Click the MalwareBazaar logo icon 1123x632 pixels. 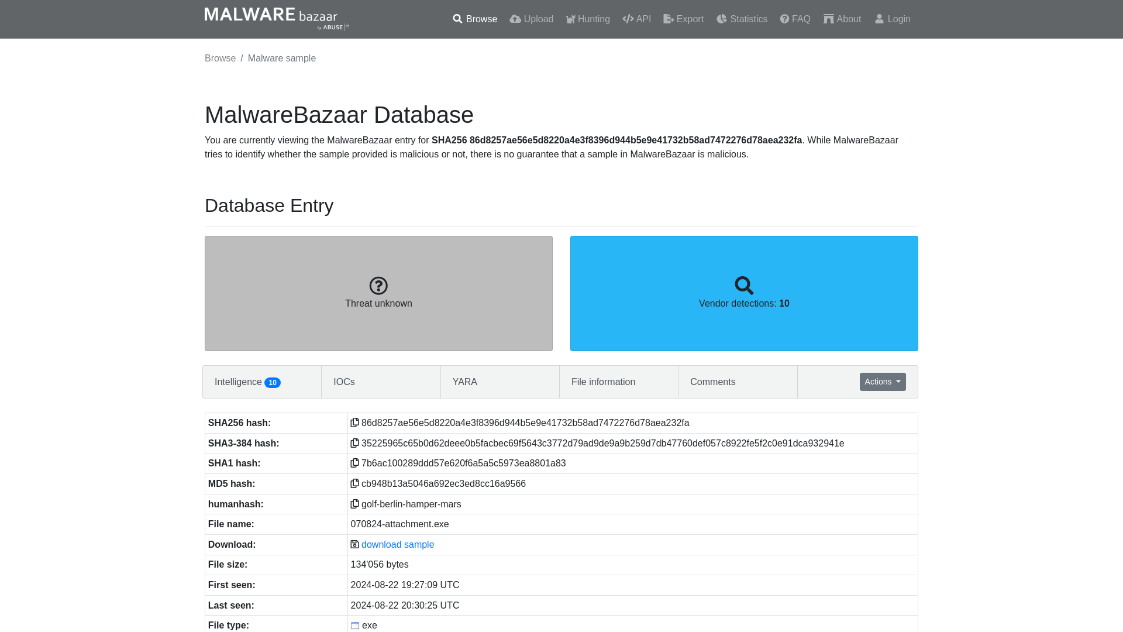[277, 19]
